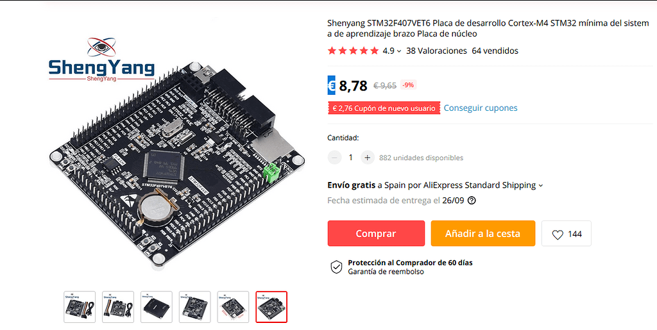Click the quantity number input field
The width and height of the screenshot is (657, 330).
[351, 158]
